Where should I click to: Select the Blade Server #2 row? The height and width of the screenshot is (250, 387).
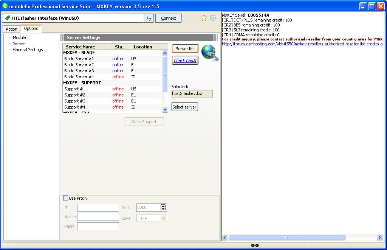[x=112, y=65]
